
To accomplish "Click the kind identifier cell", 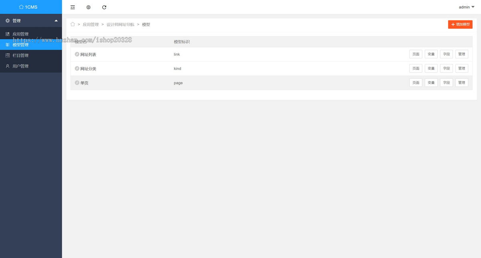I will (178, 69).
